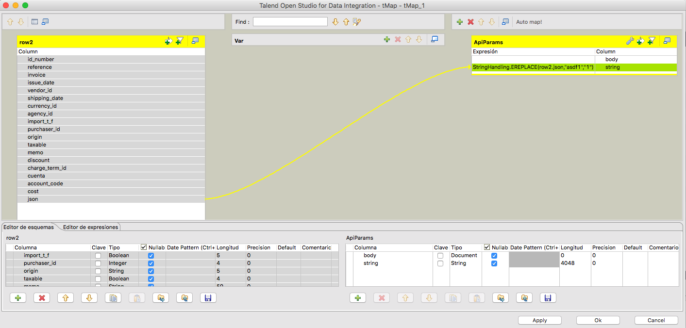Move row2 schema column up

[x=66, y=298]
